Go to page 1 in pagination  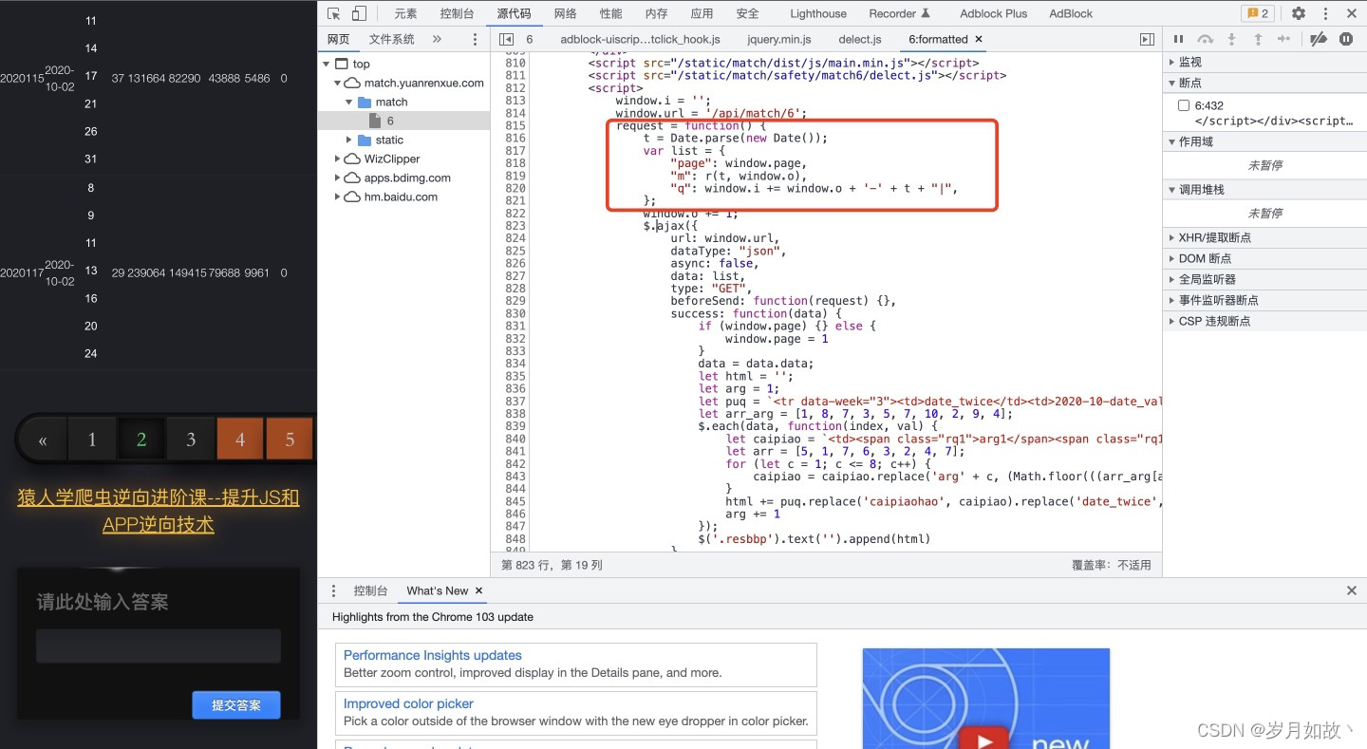pos(92,440)
